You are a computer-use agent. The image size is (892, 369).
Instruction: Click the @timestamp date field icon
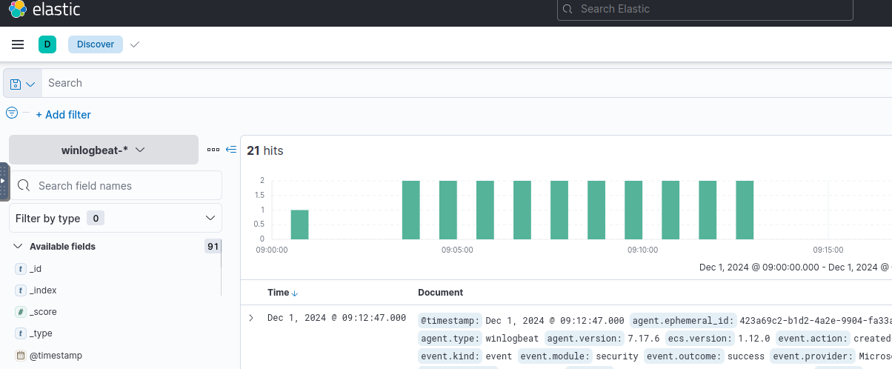(20, 355)
